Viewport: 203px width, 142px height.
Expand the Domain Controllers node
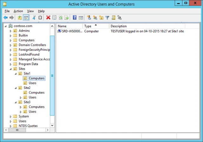pyautogui.click(x=10, y=45)
